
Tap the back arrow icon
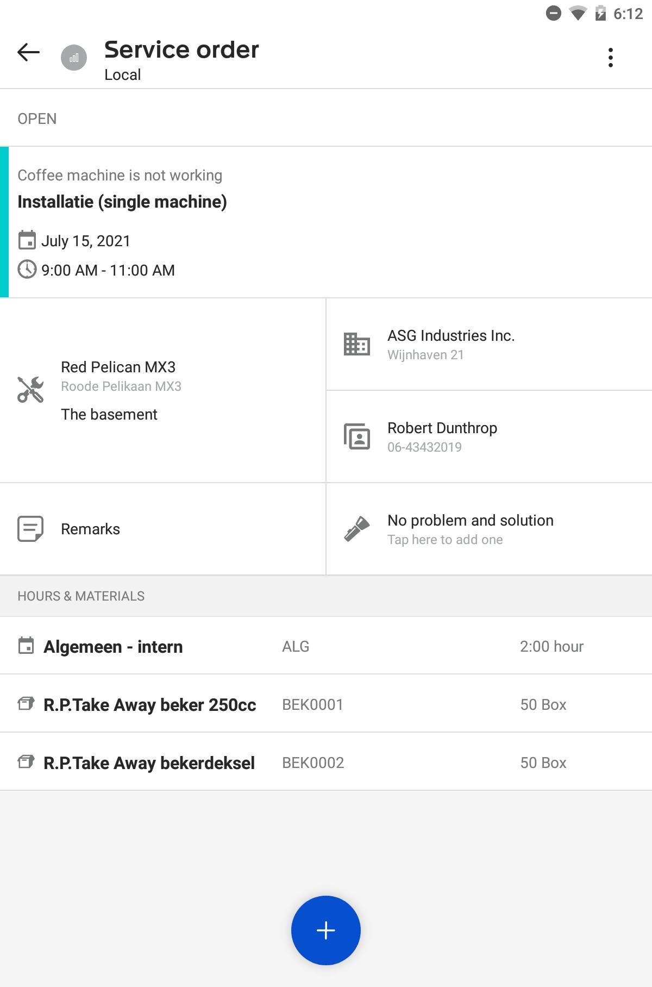[28, 52]
